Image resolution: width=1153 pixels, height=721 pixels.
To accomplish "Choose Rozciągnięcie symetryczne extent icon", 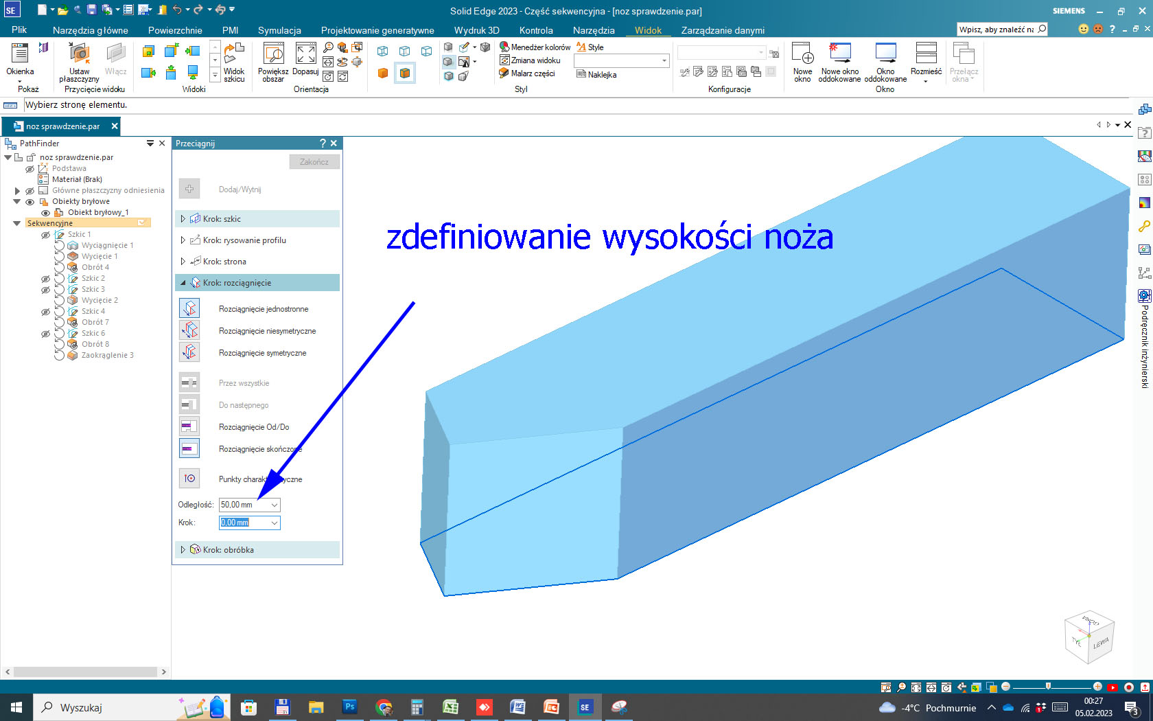I will (x=189, y=353).
